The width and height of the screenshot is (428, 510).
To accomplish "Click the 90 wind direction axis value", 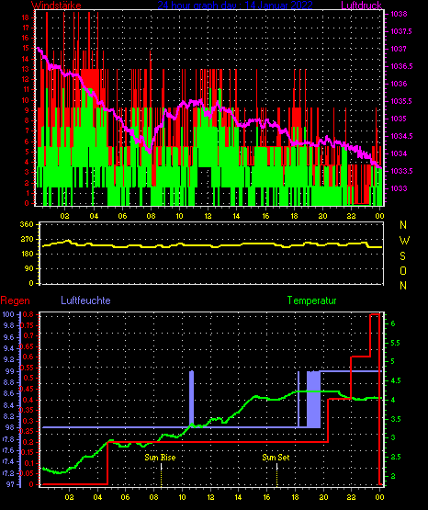I will tap(28, 268).
